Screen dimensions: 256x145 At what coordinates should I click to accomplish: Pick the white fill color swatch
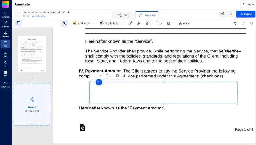(x=93, y=76)
